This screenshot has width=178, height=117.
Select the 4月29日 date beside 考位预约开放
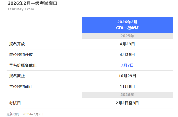[127, 55]
